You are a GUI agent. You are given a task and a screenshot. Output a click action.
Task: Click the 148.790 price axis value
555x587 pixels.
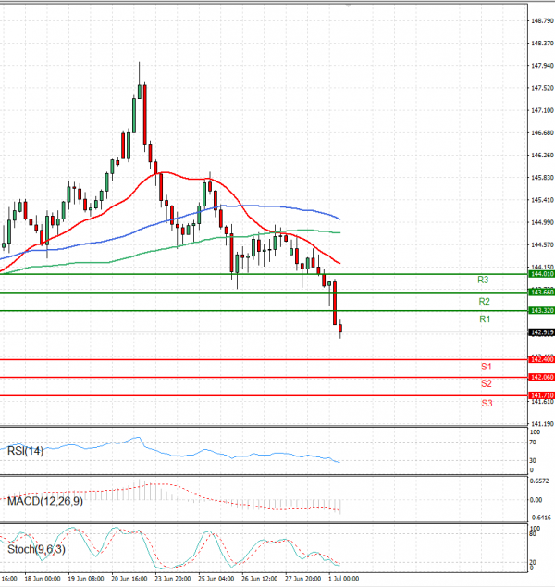click(542, 21)
